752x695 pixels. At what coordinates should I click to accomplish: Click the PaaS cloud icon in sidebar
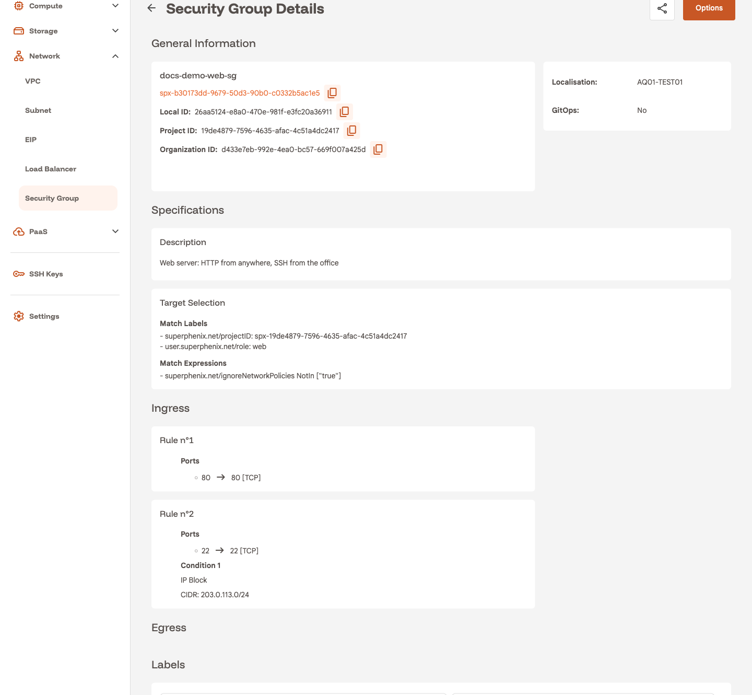[x=19, y=231]
